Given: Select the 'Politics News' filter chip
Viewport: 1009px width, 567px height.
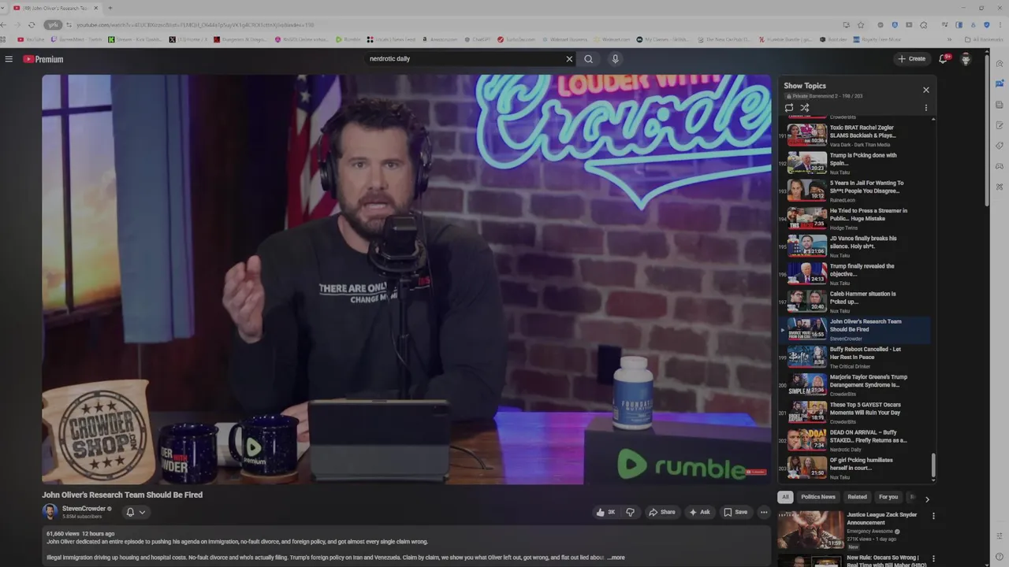Looking at the screenshot, I should [x=818, y=497].
